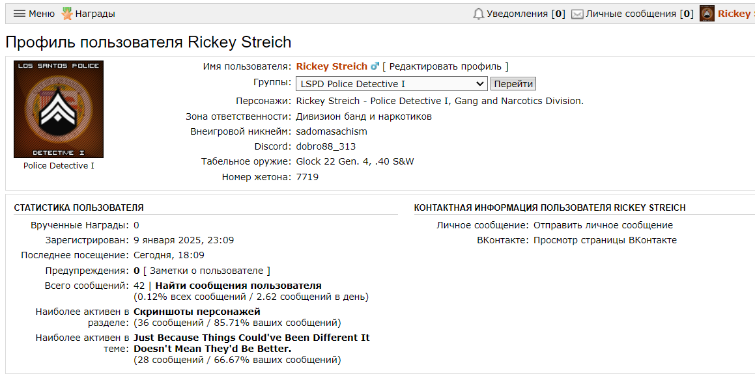Click the Уведомления bell icon
Screen dimensions: 755x376
click(479, 14)
